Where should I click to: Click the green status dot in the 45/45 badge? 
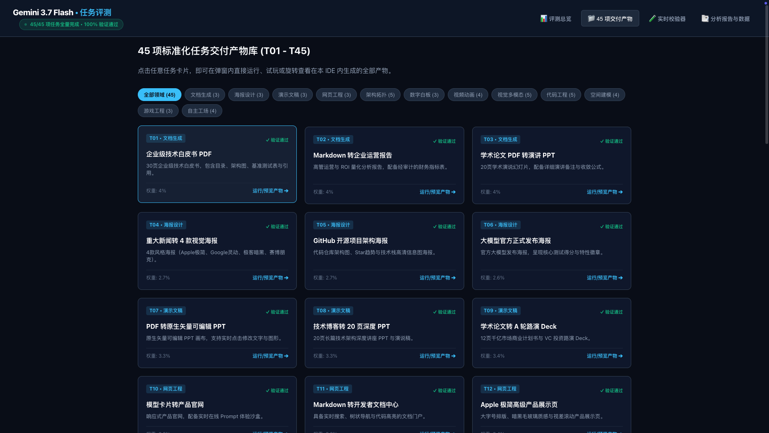(26, 24)
